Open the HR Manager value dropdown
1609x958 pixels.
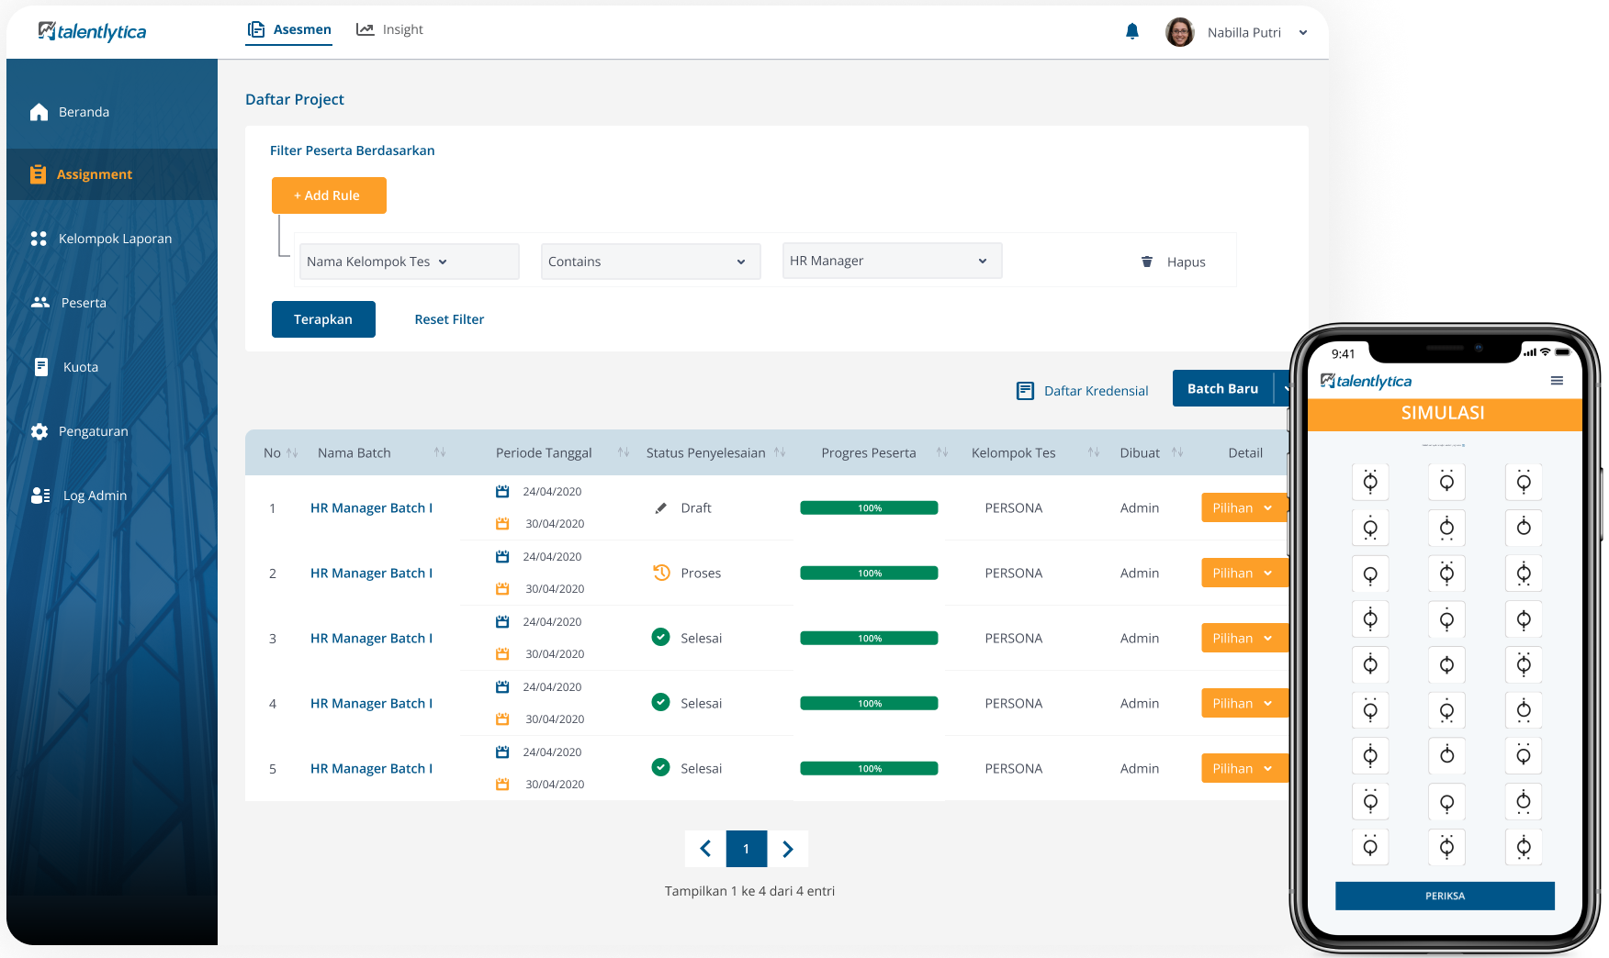[x=893, y=261]
